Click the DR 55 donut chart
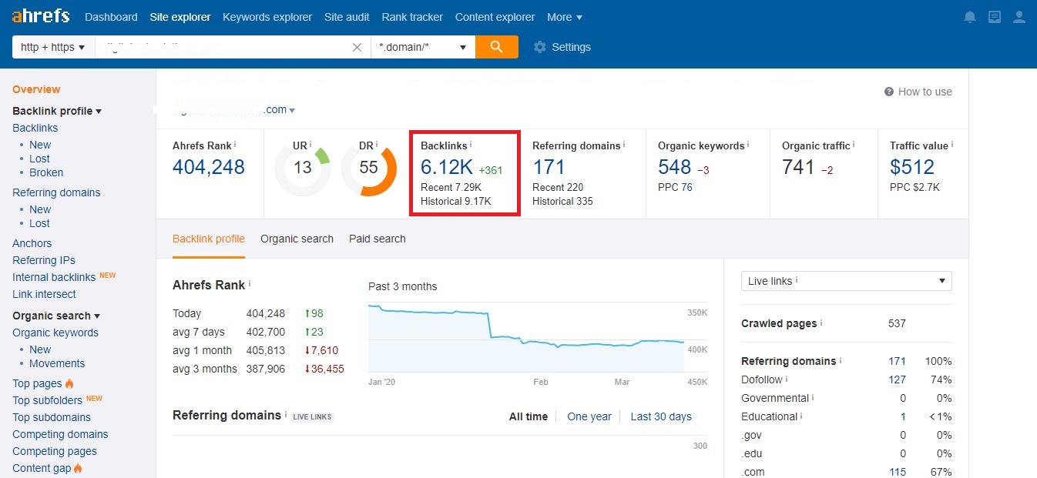Screen dimensions: 1037x478 (x=369, y=168)
